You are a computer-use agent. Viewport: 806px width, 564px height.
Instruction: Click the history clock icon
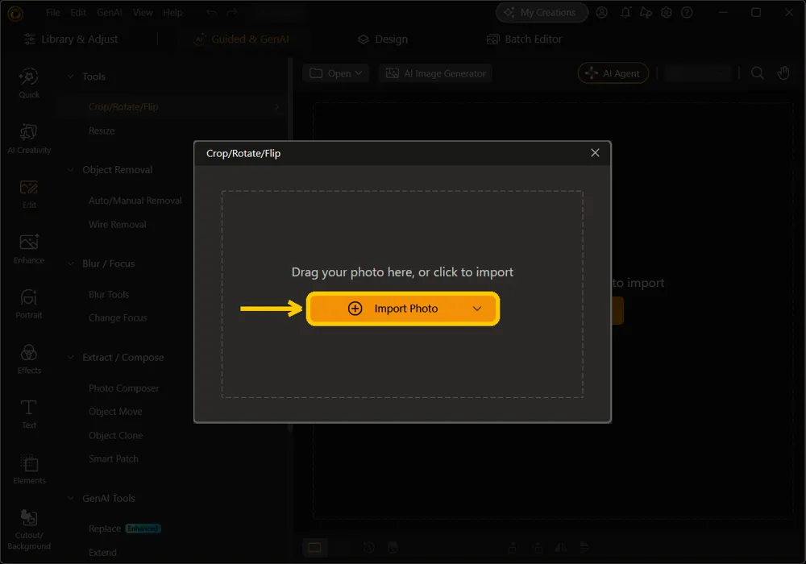(x=368, y=548)
